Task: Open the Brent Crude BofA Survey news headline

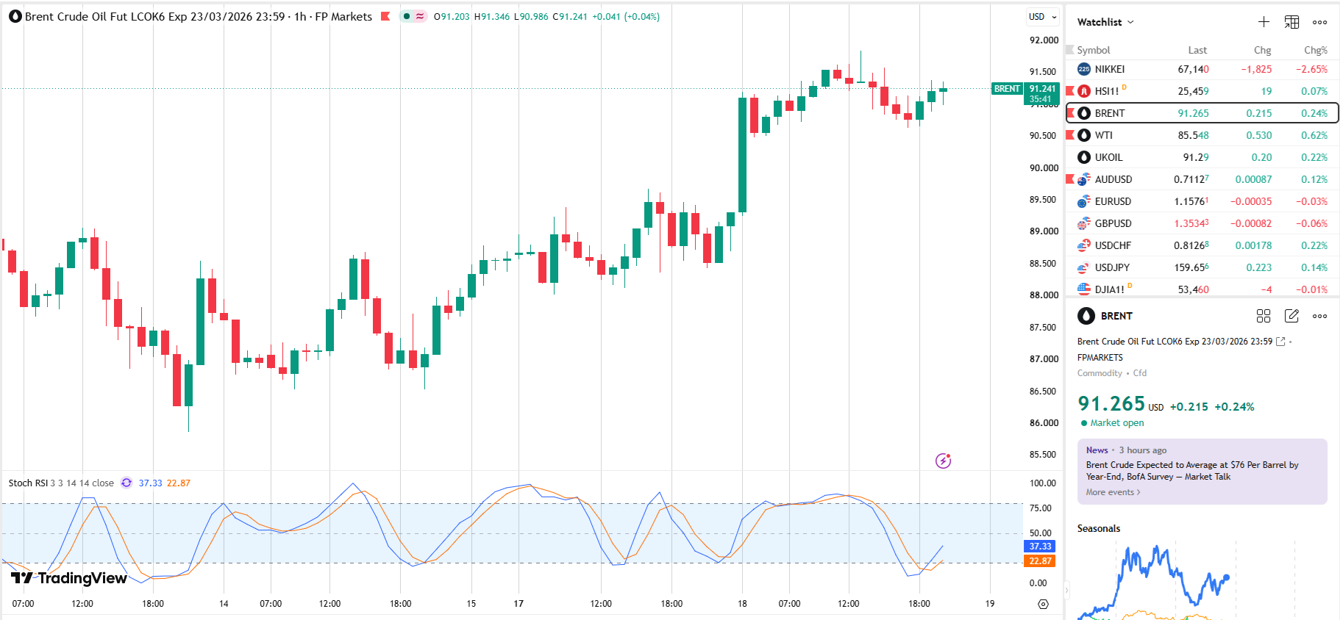Action: click(x=1192, y=471)
